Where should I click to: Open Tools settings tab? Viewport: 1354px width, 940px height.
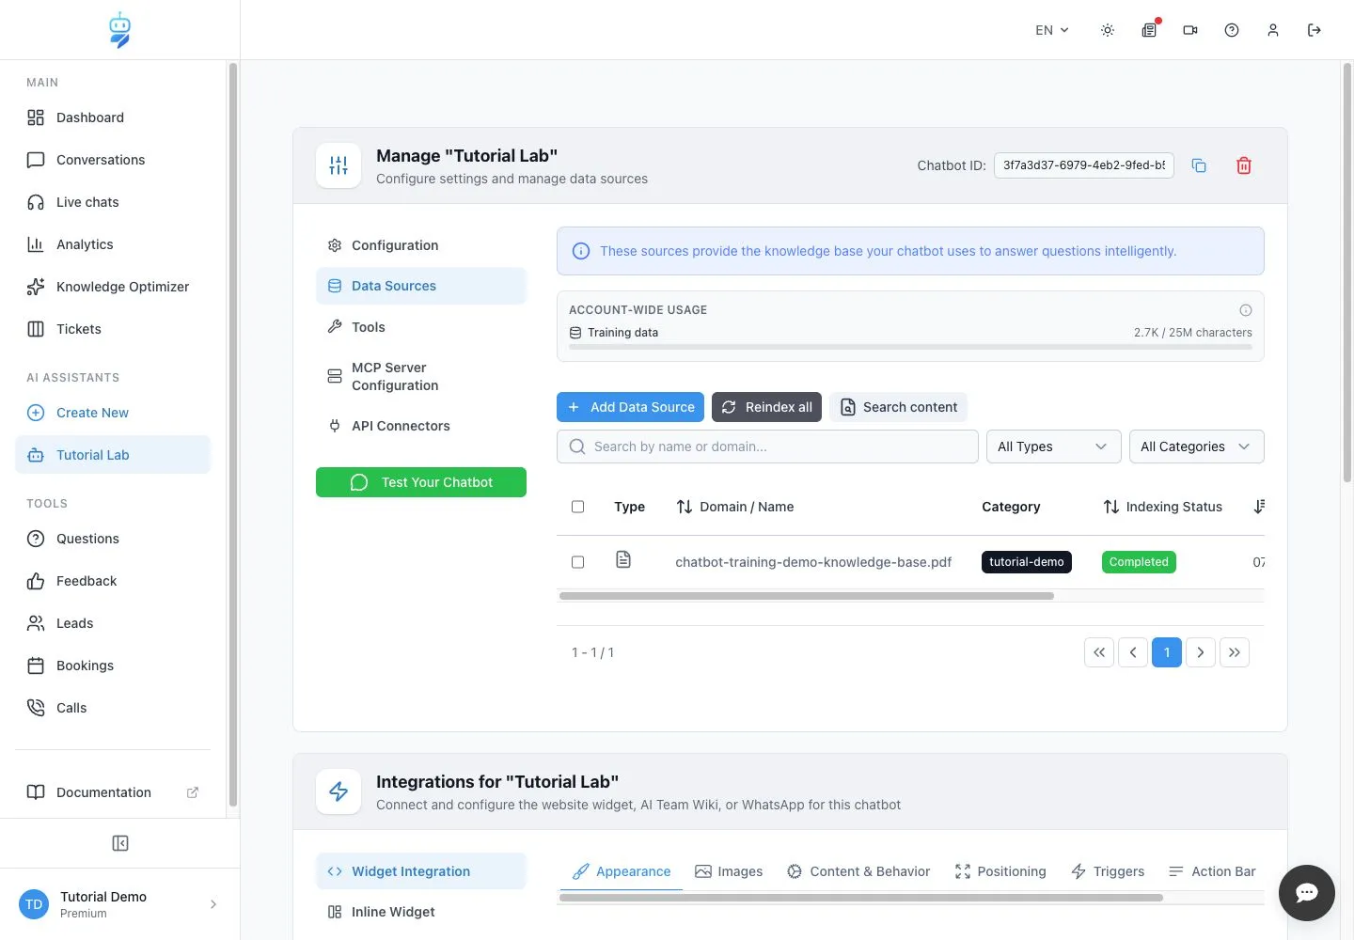(x=421, y=327)
